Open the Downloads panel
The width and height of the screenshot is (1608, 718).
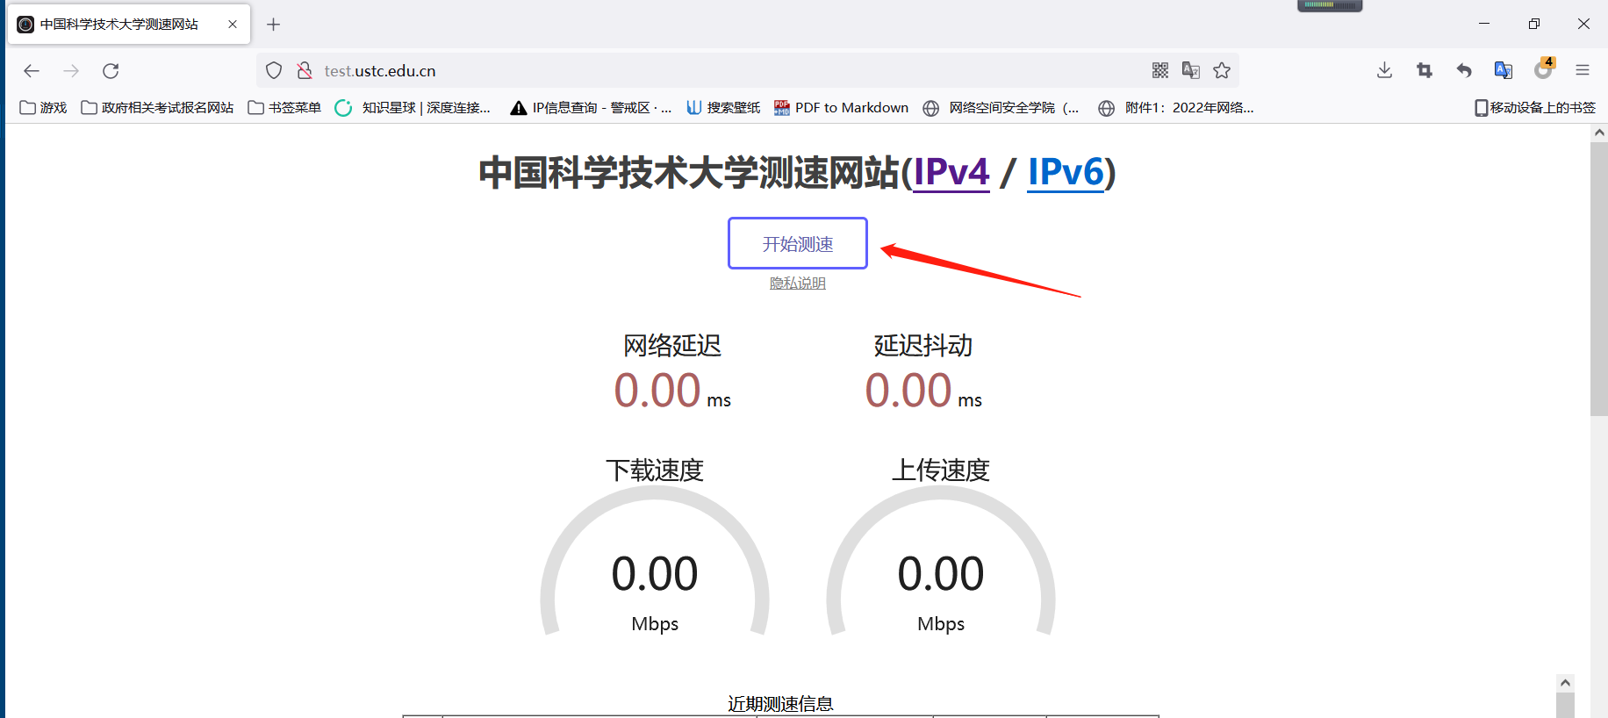pos(1385,70)
